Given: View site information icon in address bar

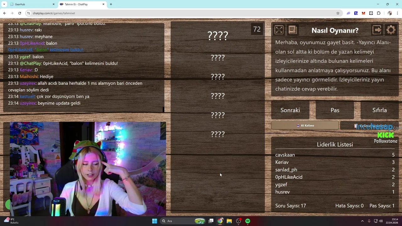Looking at the screenshot, I should [x=29, y=13].
